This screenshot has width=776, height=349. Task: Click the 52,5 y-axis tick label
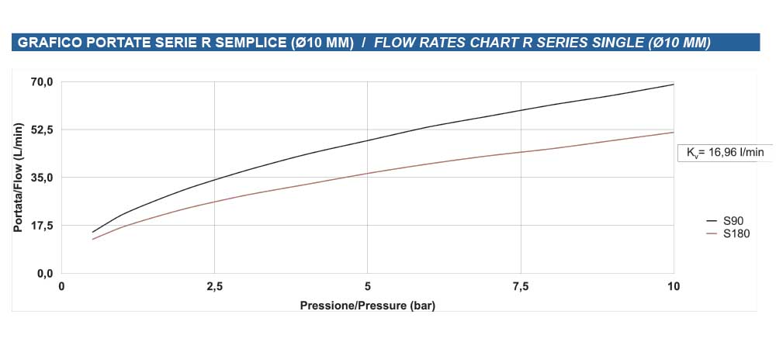(41, 130)
